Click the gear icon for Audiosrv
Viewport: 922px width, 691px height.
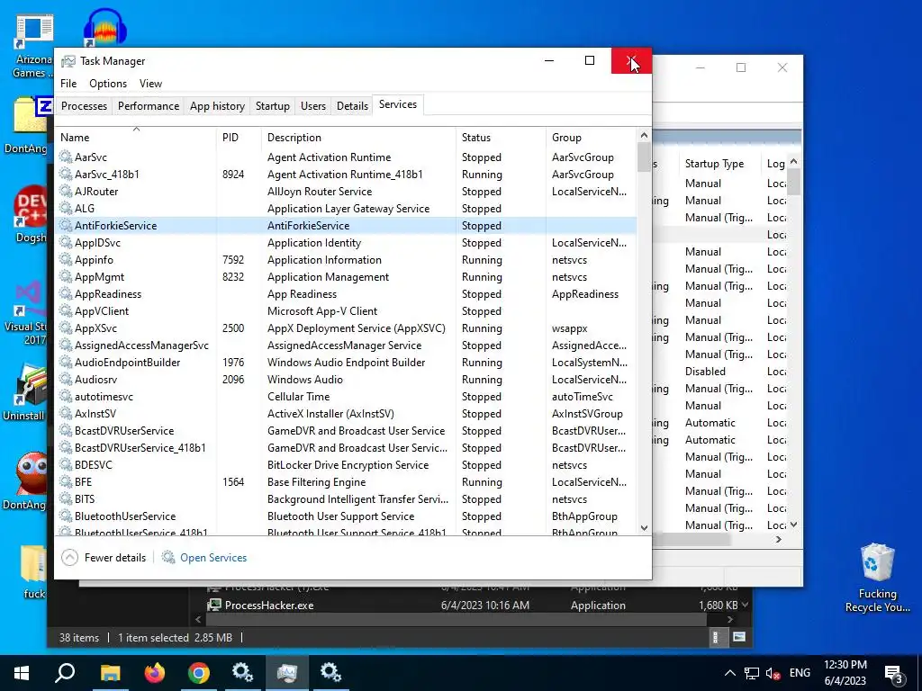pos(65,380)
